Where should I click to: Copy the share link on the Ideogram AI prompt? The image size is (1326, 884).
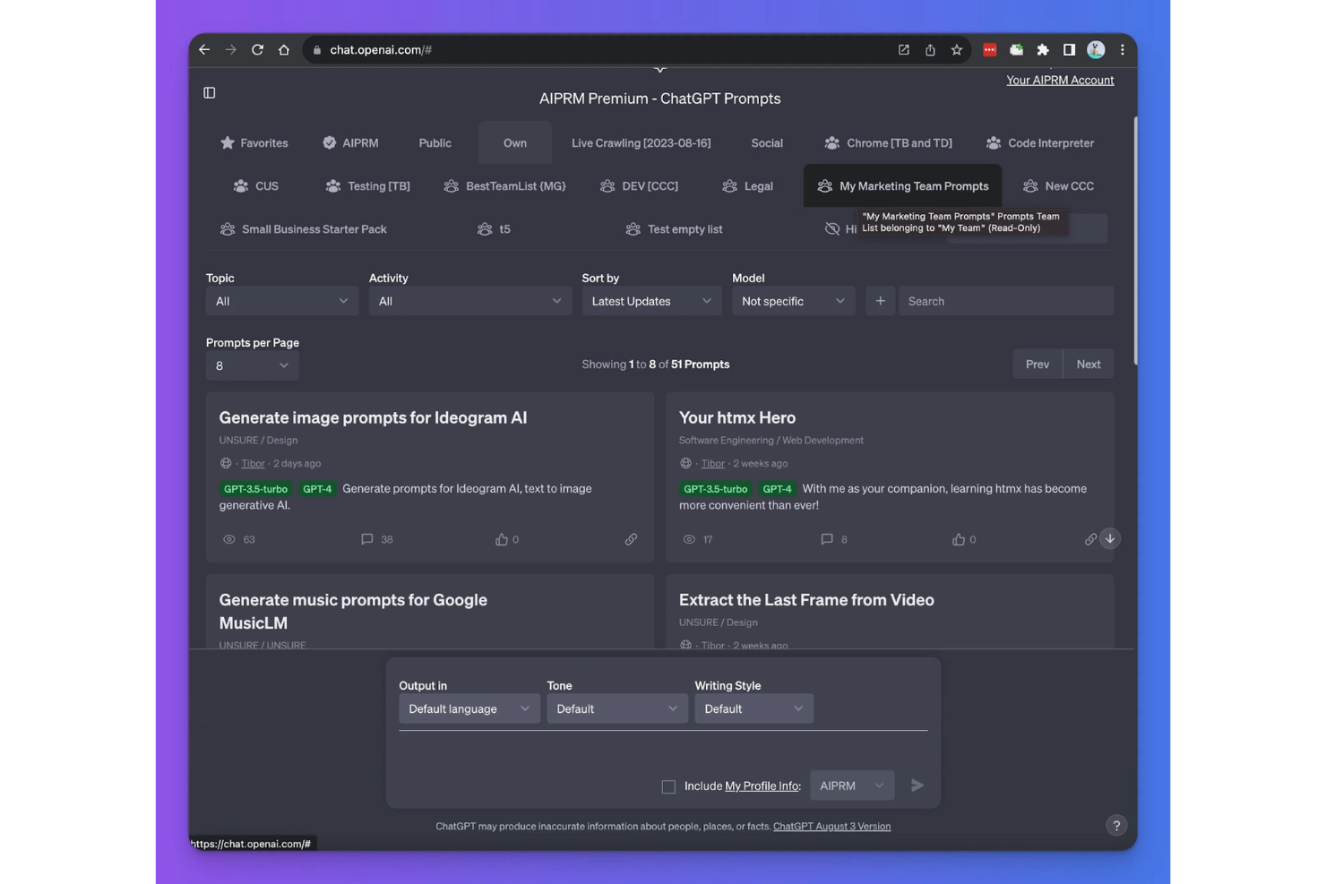tap(631, 539)
